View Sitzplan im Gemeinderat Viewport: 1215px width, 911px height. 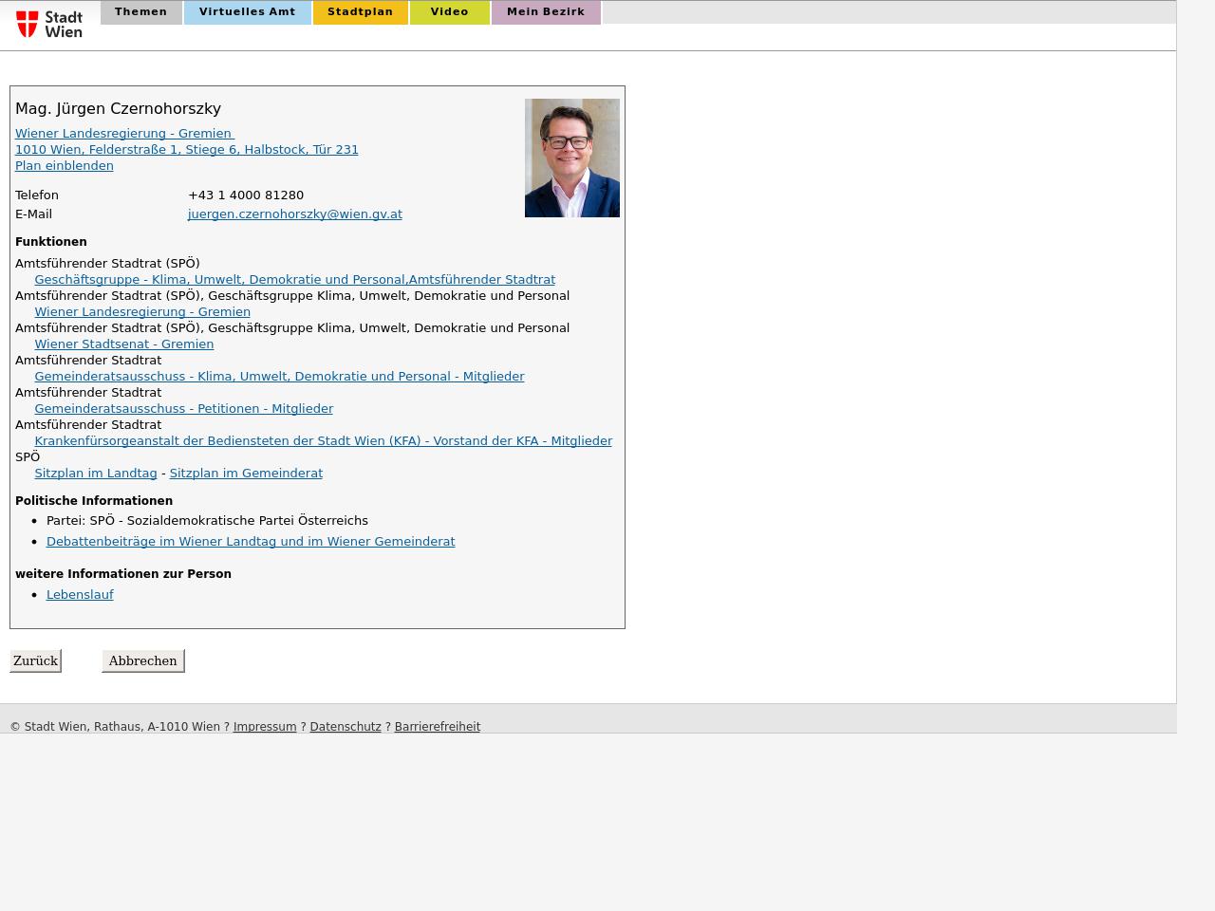pos(246,474)
